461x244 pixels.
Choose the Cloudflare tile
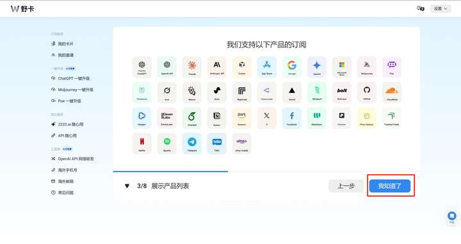coord(392,93)
